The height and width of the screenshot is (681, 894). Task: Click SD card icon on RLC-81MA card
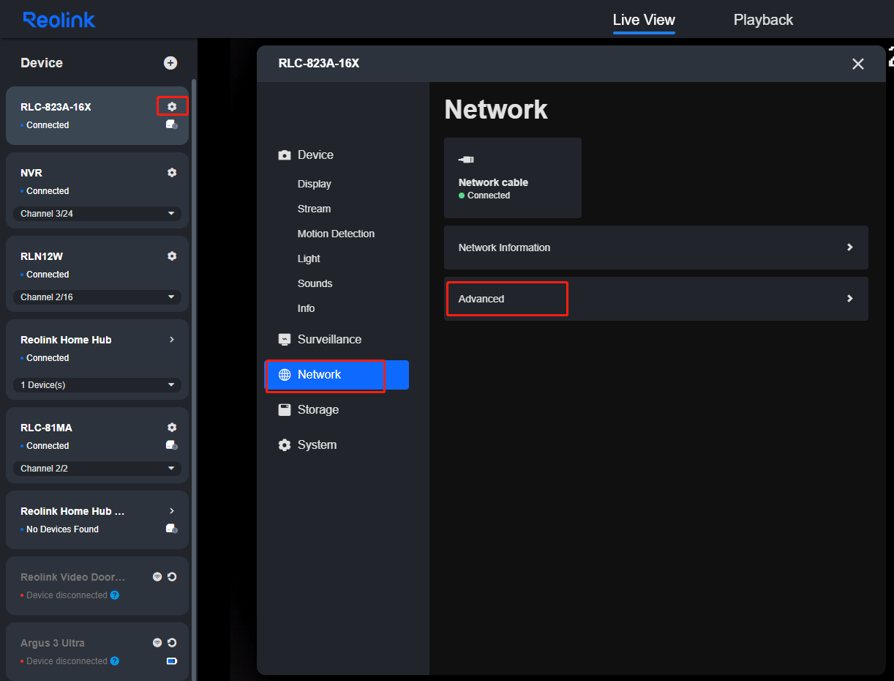(x=172, y=446)
